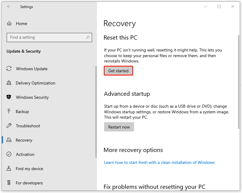Select Delivery Optimization in the sidebar
This screenshot has height=193, width=242.
click(x=35, y=83)
